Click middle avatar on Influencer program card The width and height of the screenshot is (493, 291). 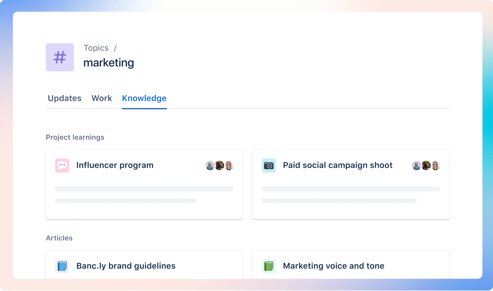click(220, 166)
